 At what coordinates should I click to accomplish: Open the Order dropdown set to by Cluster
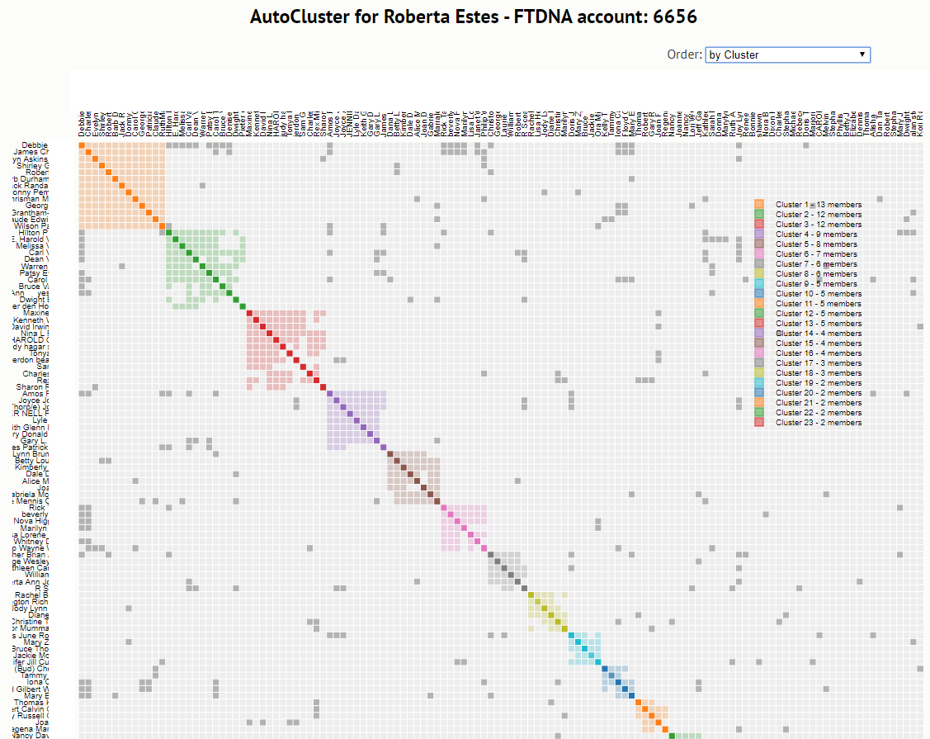(787, 55)
